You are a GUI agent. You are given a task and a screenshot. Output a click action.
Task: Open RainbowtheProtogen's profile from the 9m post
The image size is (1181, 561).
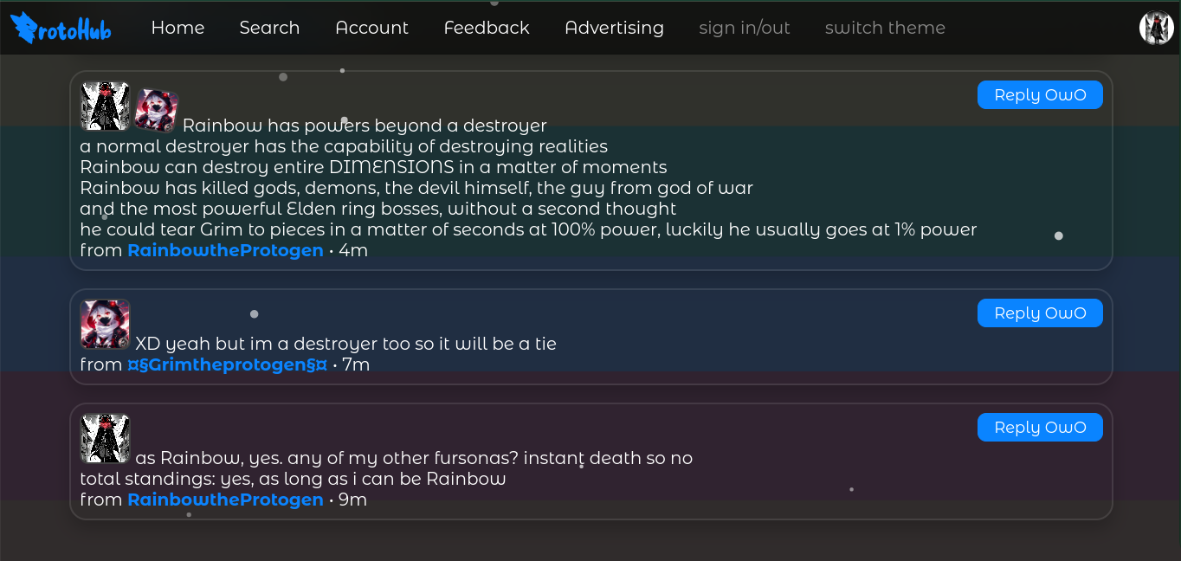pyautogui.click(x=225, y=500)
